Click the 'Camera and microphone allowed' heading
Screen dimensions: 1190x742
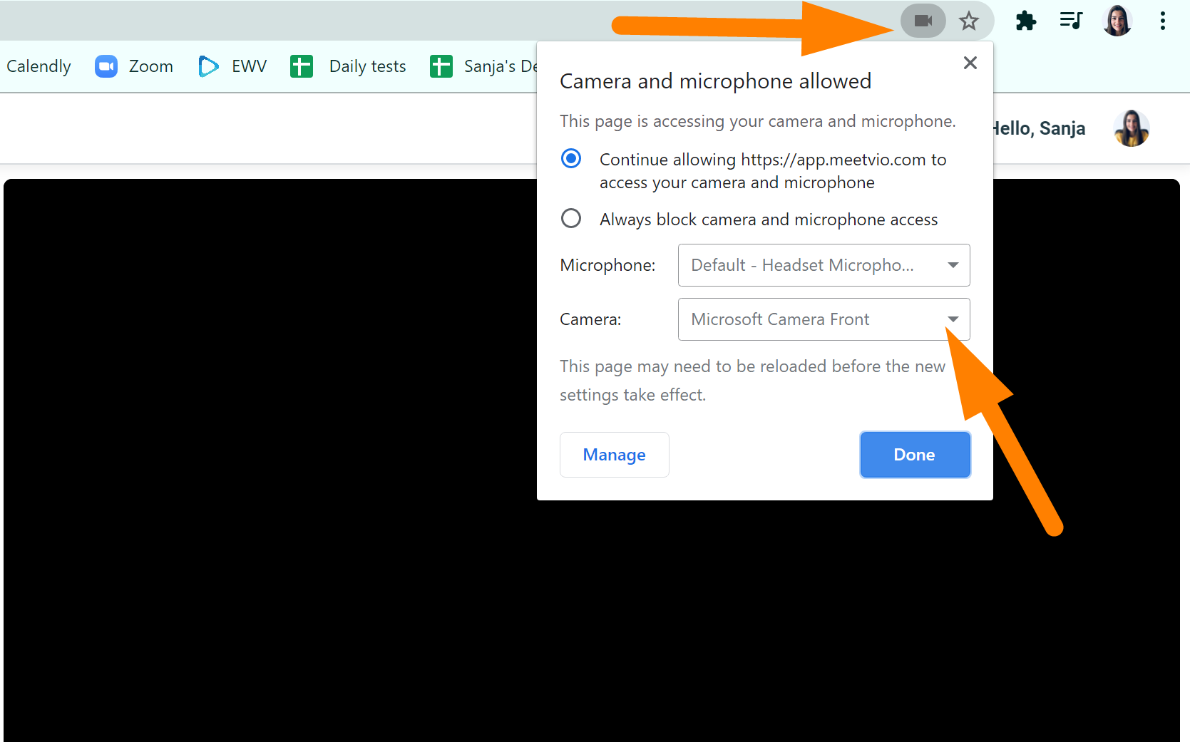(715, 81)
